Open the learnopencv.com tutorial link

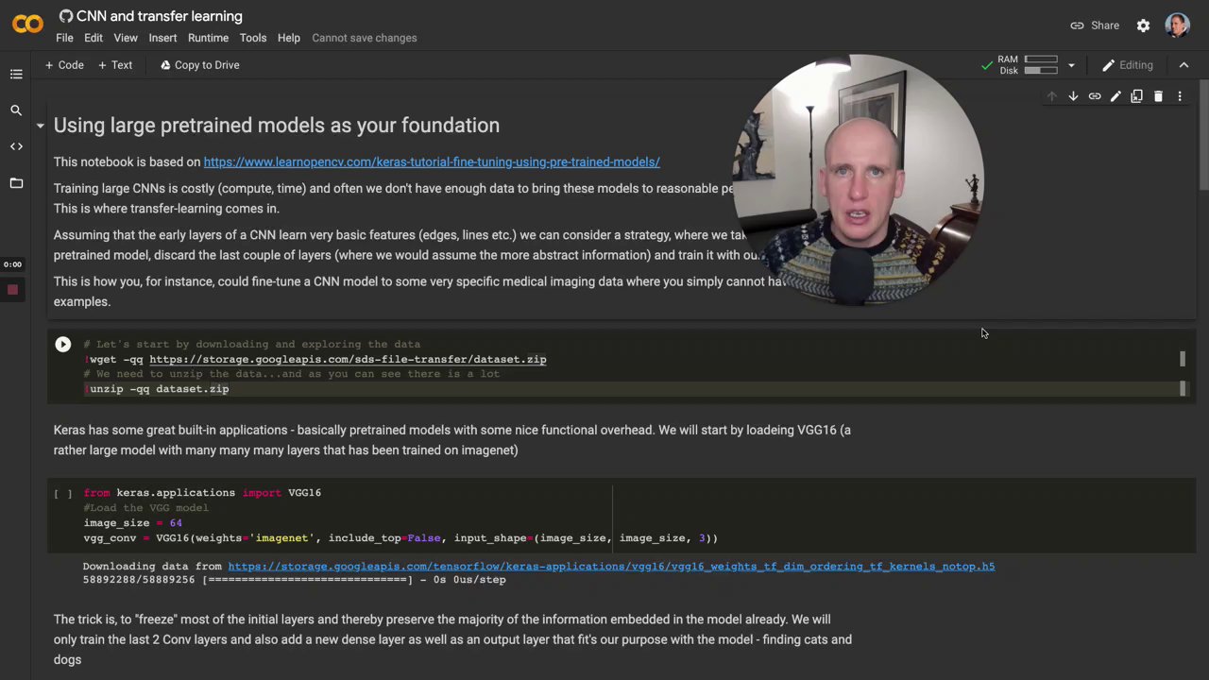[x=432, y=162]
